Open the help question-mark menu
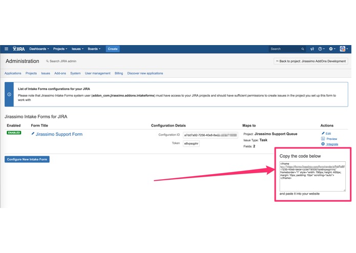 click(321, 49)
